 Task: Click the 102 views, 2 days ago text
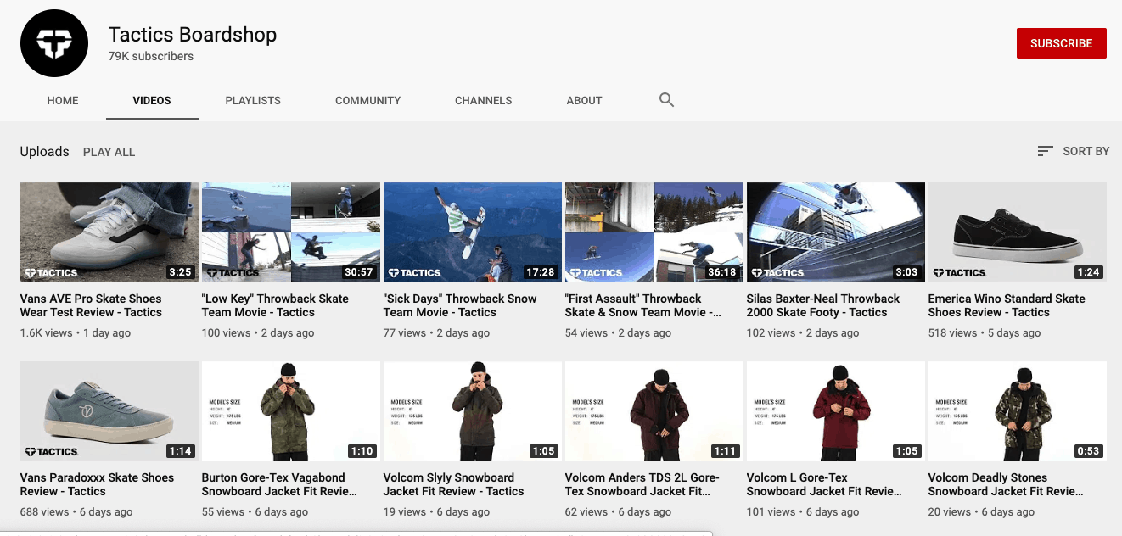tap(803, 333)
